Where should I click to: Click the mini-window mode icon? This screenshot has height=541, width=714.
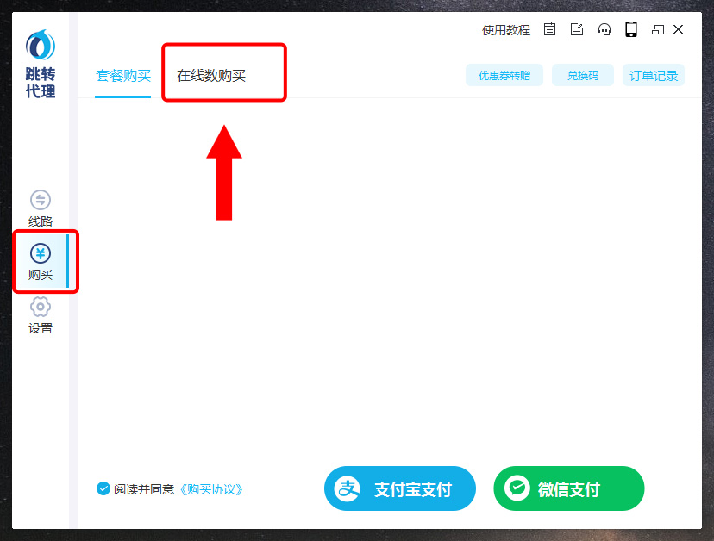point(658,30)
